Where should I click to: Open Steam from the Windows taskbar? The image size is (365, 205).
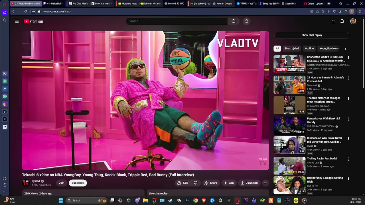tap(171, 200)
